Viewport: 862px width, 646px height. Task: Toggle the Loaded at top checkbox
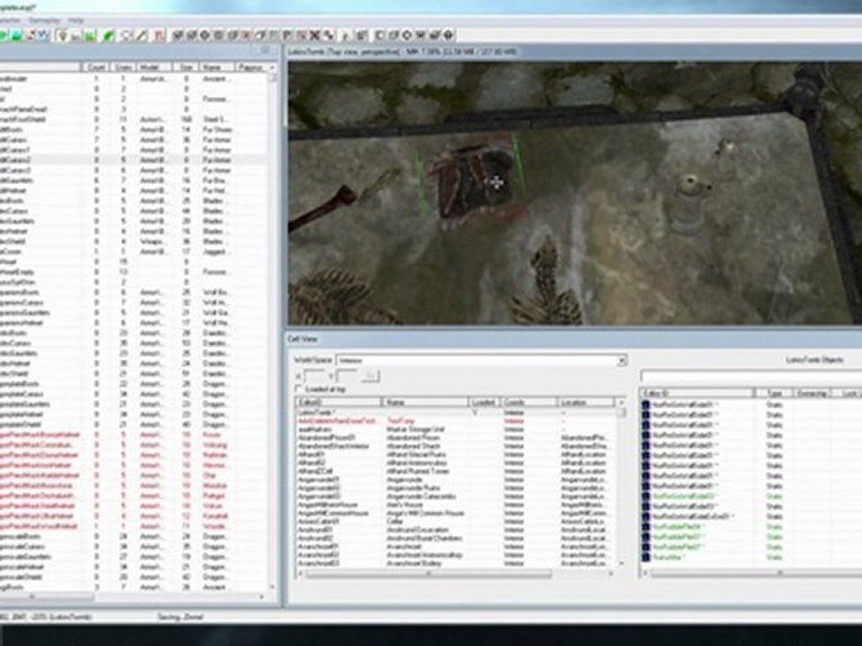click(x=300, y=388)
